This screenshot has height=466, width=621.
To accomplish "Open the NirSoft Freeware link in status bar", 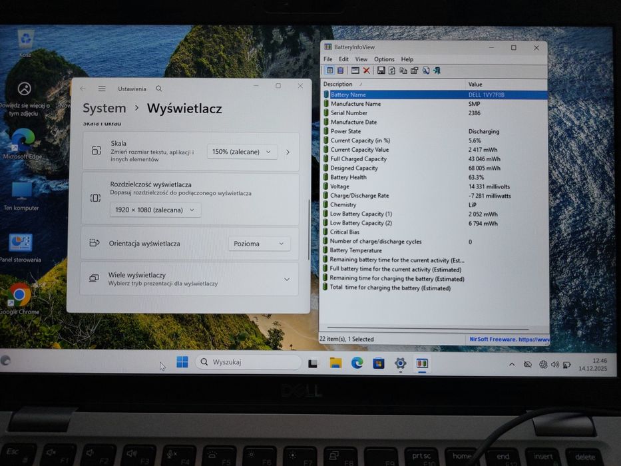I will click(x=509, y=340).
